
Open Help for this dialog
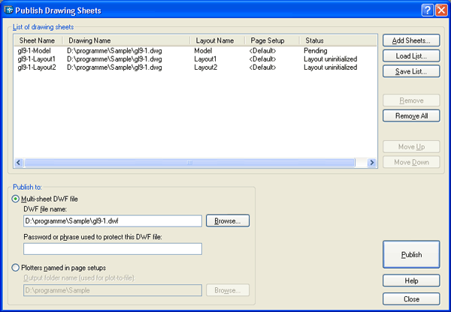pos(410,280)
